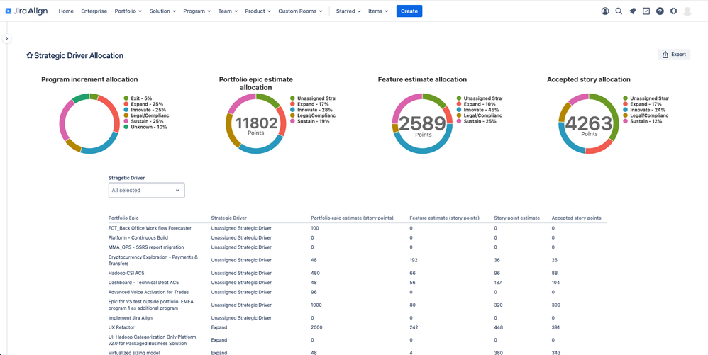Image resolution: width=708 pixels, height=355 pixels.
Task: Open the user profile circle icon
Action: click(605, 11)
